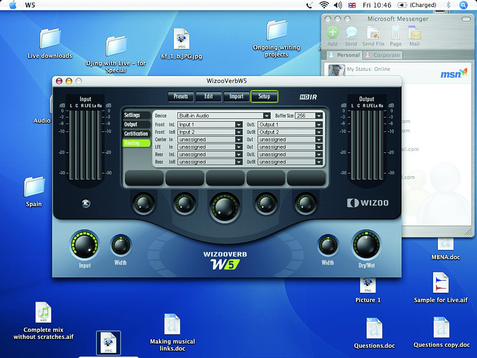The image size is (477, 358).
Task: Open the Certification setup section
Action: (x=136, y=134)
